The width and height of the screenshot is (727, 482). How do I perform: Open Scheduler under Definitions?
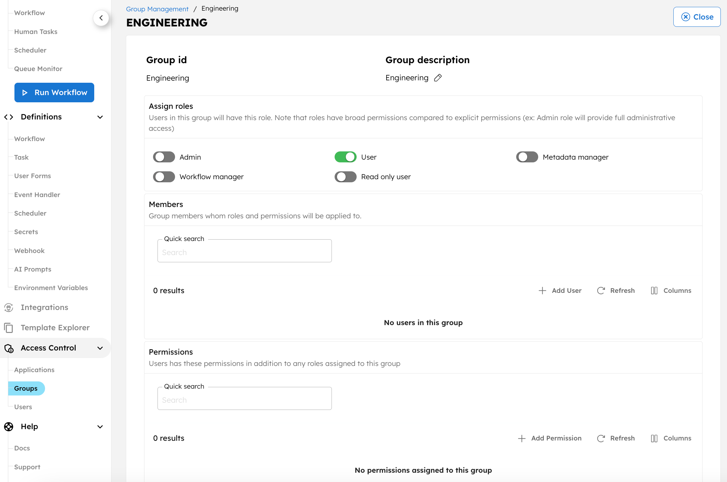(30, 213)
